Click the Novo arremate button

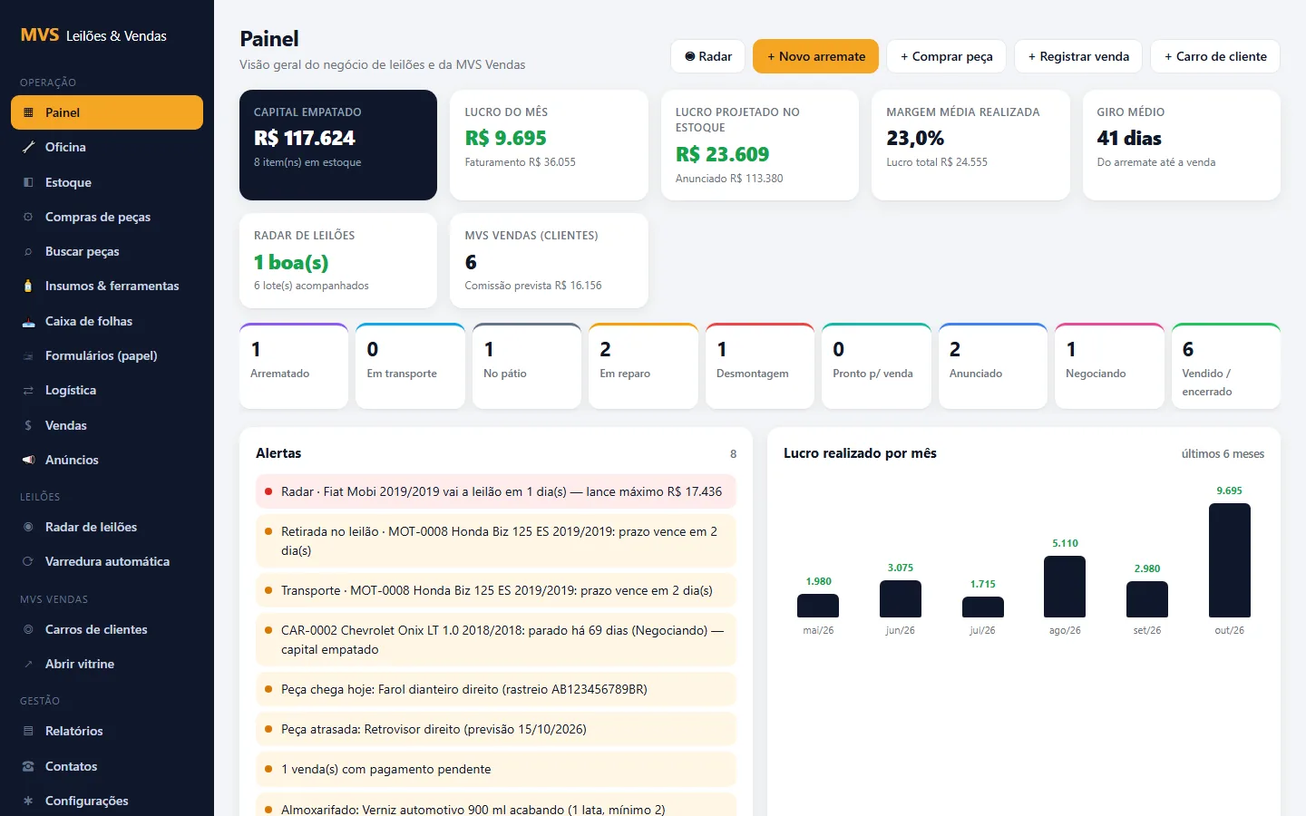pyautogui.click(x=816, y=56)
